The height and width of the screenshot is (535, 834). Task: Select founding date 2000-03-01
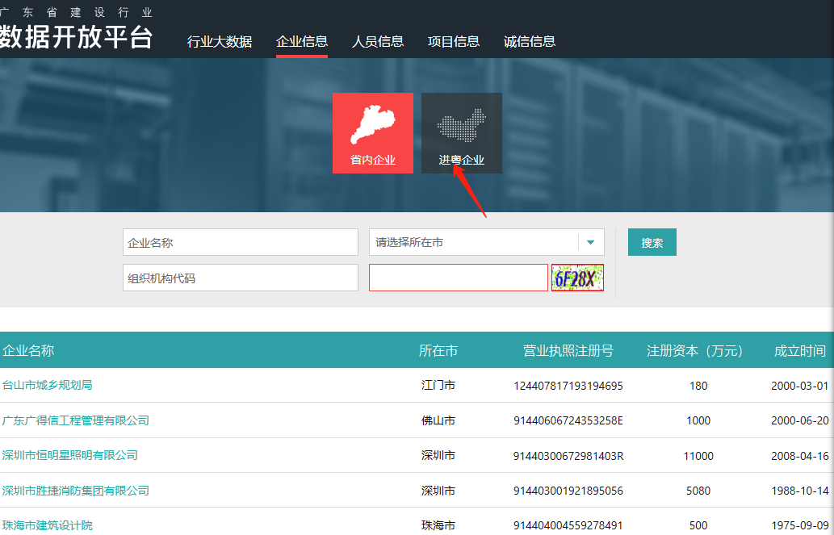[x=800, y=386]
